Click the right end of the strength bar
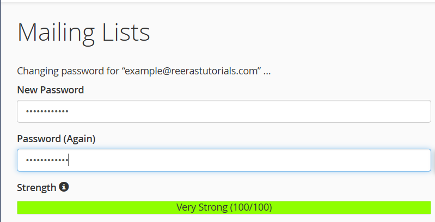Screen dimensions: 435x222 tap(427, 207)
